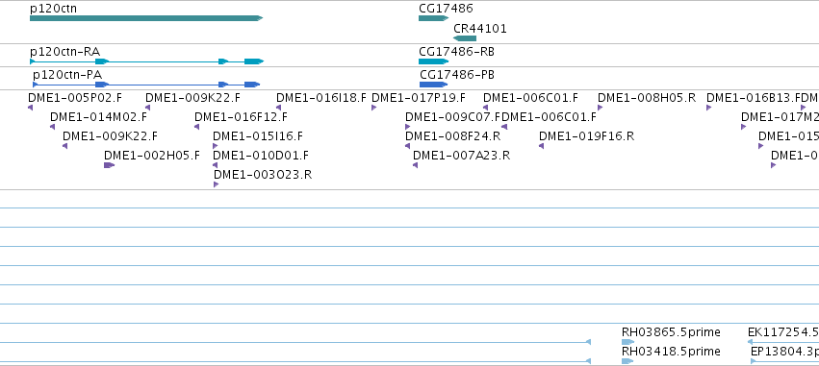Click the EK117254 EST label

pos(783,332)
